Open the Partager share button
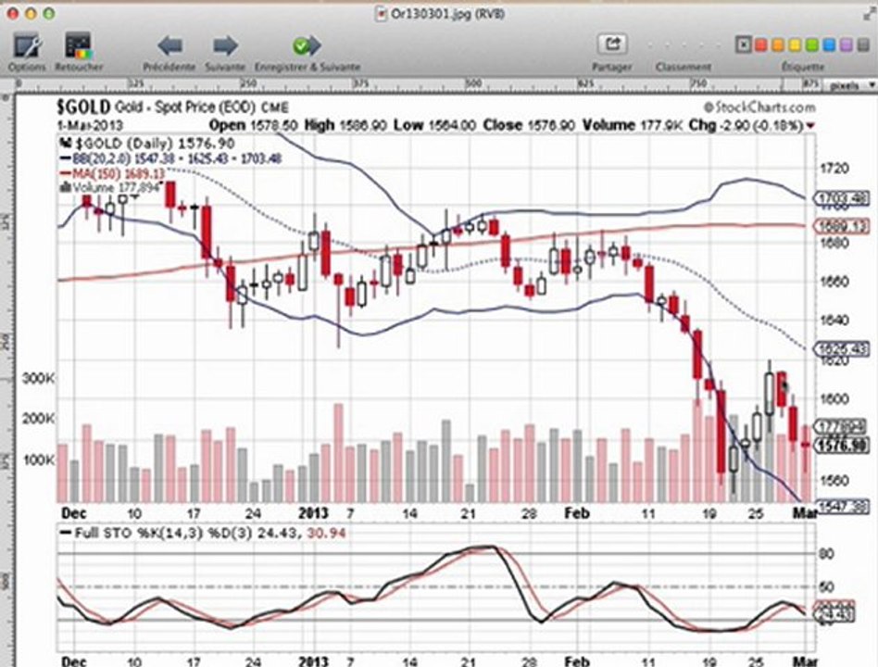Viewport: 878px width, 667px height. (612, 44)
